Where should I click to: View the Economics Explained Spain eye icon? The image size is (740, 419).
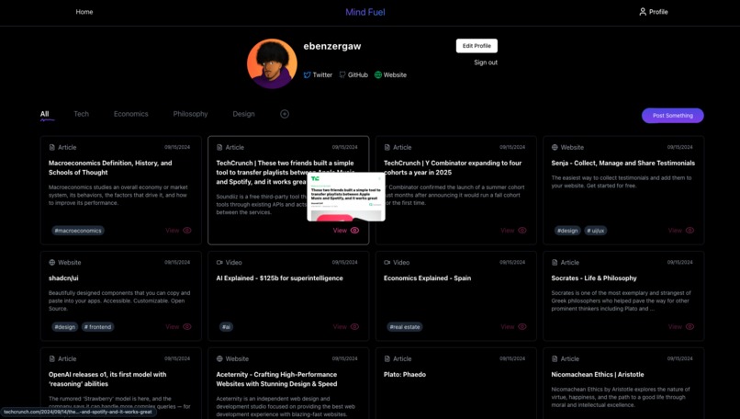522,327
